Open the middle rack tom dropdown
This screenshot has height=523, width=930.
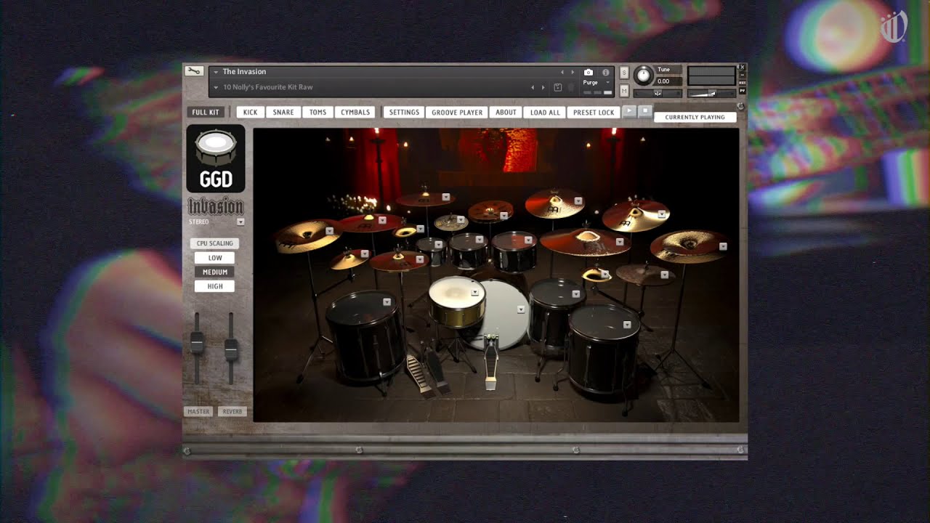point(480,238)
